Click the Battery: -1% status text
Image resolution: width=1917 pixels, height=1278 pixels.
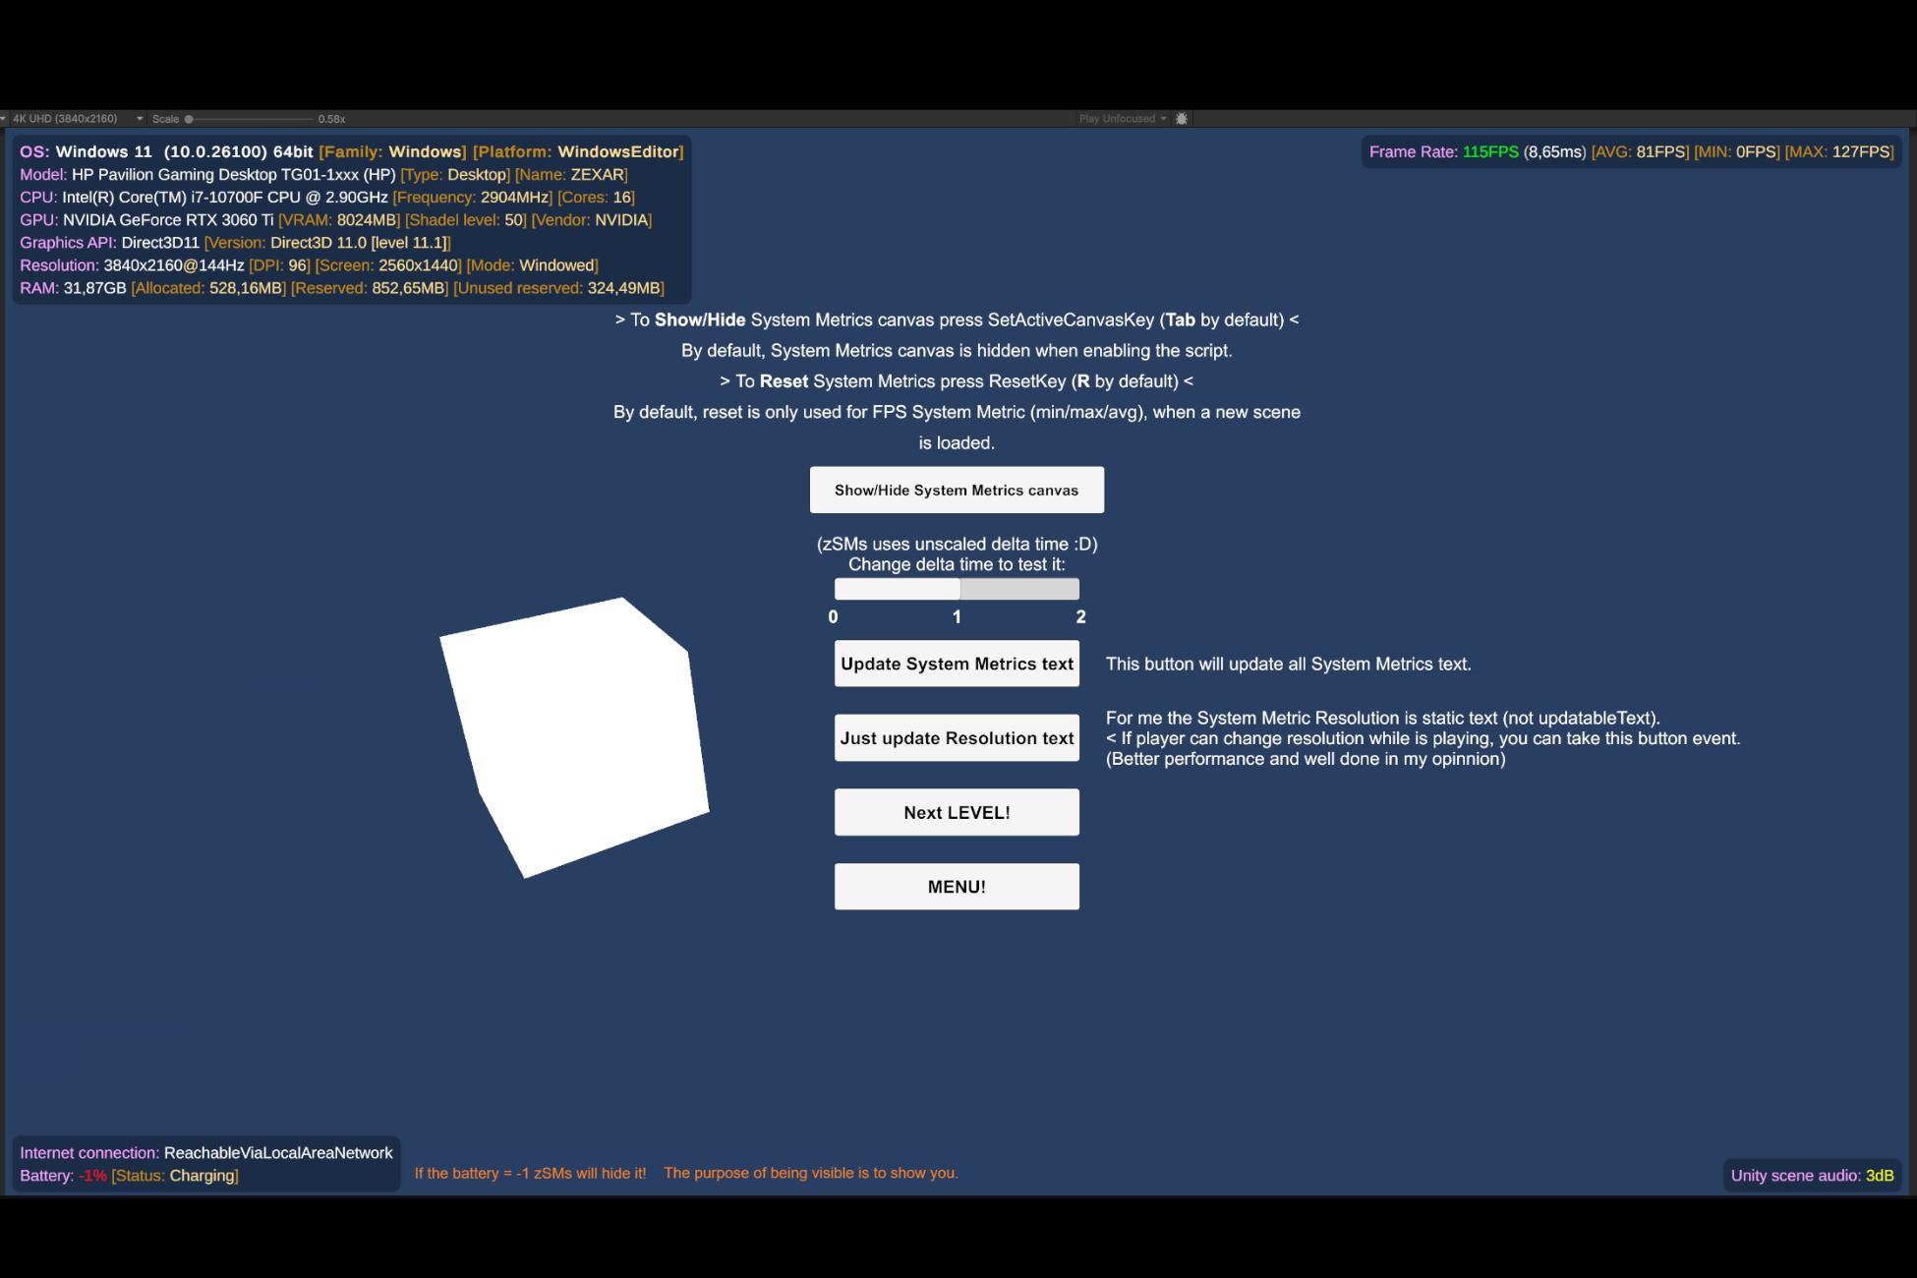pyautogui.click(x=129, y=1176)
